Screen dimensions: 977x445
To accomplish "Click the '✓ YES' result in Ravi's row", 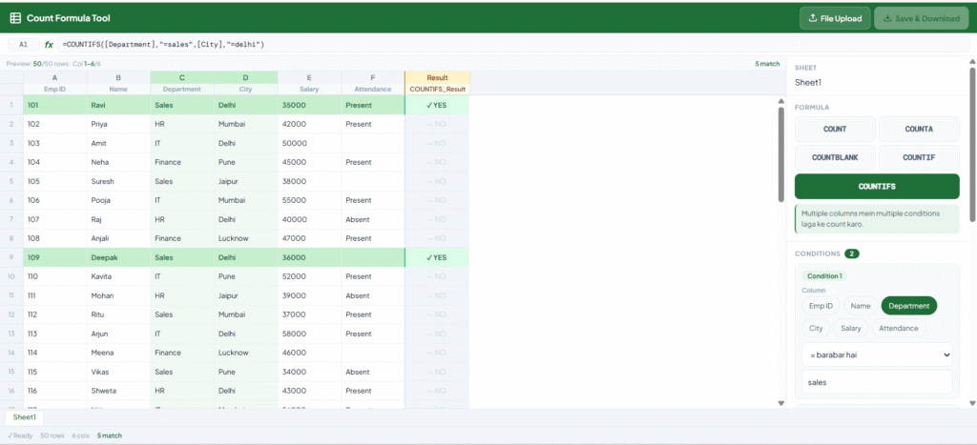I will (437, 105).
